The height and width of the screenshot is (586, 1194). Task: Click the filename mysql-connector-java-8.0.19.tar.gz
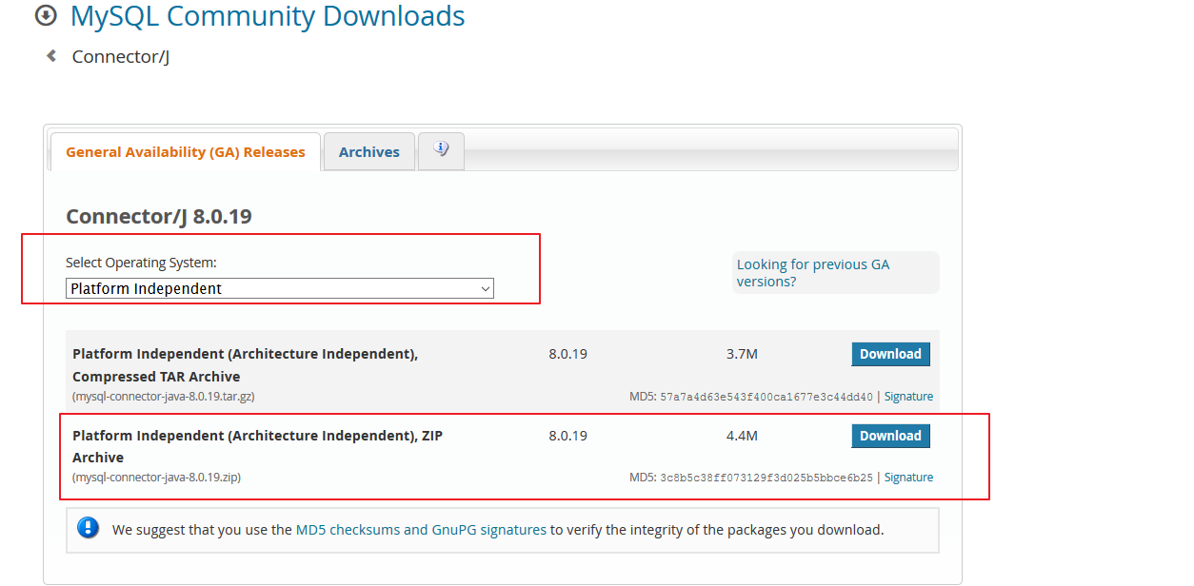(164, 397)
